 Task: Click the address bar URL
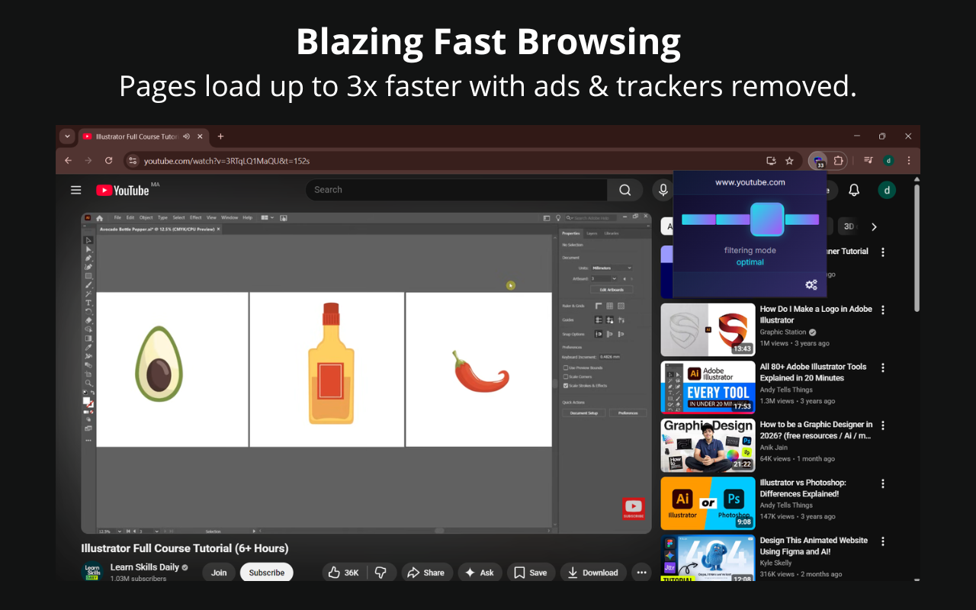coord(226,161)
